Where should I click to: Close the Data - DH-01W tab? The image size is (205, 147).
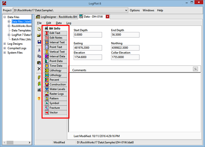coord(108,16)
